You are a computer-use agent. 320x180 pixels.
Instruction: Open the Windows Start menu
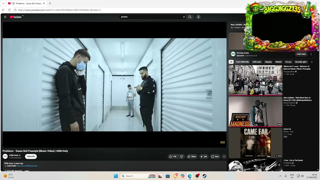coord(116,176)
